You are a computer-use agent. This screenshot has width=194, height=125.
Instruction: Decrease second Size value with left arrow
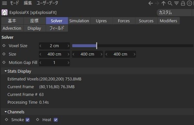pyautogui.click(x=74, y=54)
